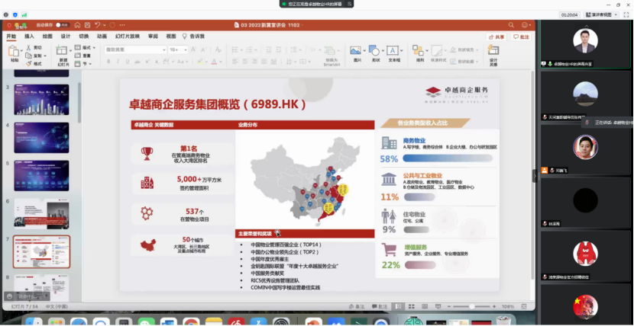Expand the 节 section dropdown

pyautogui.click(x=90, y=64)
